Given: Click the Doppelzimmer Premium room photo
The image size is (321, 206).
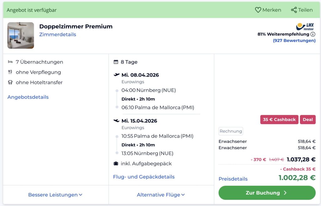Looking at the screenshot, I should (21, 35).
